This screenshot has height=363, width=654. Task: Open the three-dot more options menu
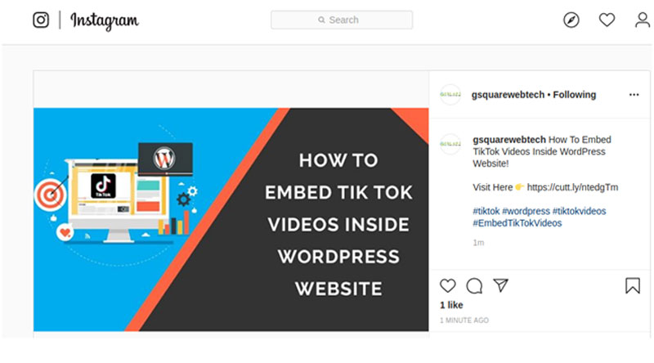tap(634, 95)
